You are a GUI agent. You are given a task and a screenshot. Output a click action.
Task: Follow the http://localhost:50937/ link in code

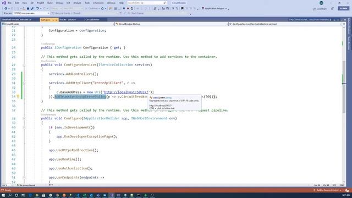click(126, 92)
